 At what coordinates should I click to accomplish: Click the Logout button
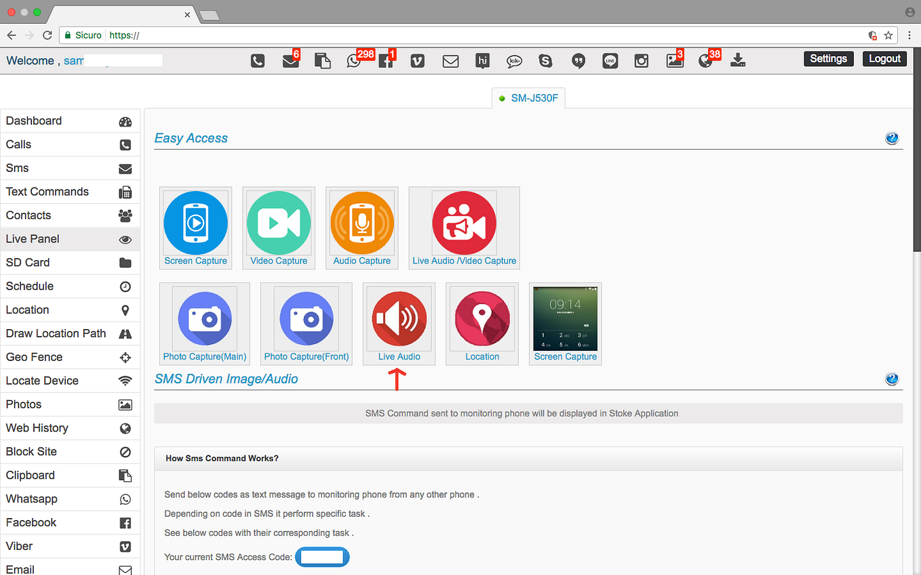[884, 58]
